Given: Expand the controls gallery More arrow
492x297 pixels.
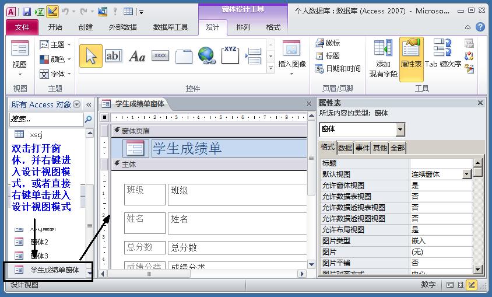Looking at the screenshot, I should point(271,68).
